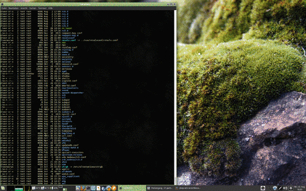This screenshot has width=306, height=191.
Task: Click the resolv.conf symlink entry
Action: click(x=69, y=40)
